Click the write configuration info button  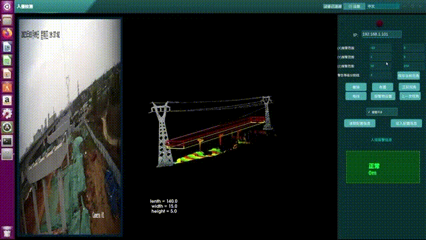click(406, 123)
